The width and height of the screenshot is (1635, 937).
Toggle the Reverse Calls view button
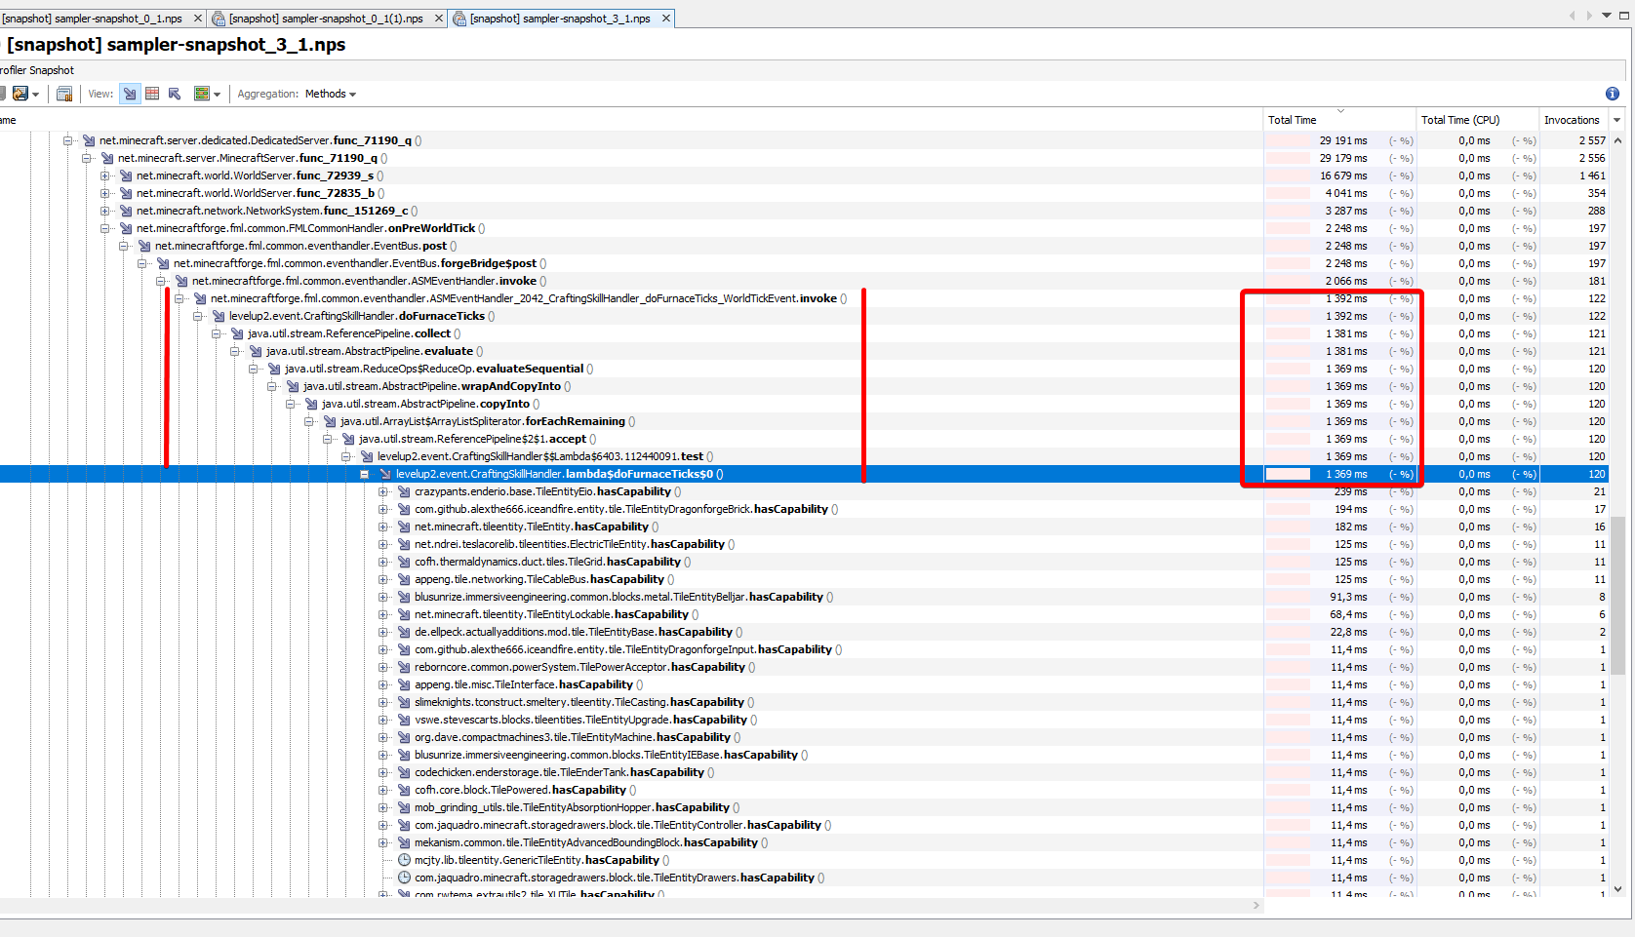pos(175,94)
